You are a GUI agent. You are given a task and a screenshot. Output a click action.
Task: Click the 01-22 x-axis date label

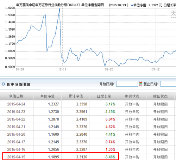[x=109, y=69]
